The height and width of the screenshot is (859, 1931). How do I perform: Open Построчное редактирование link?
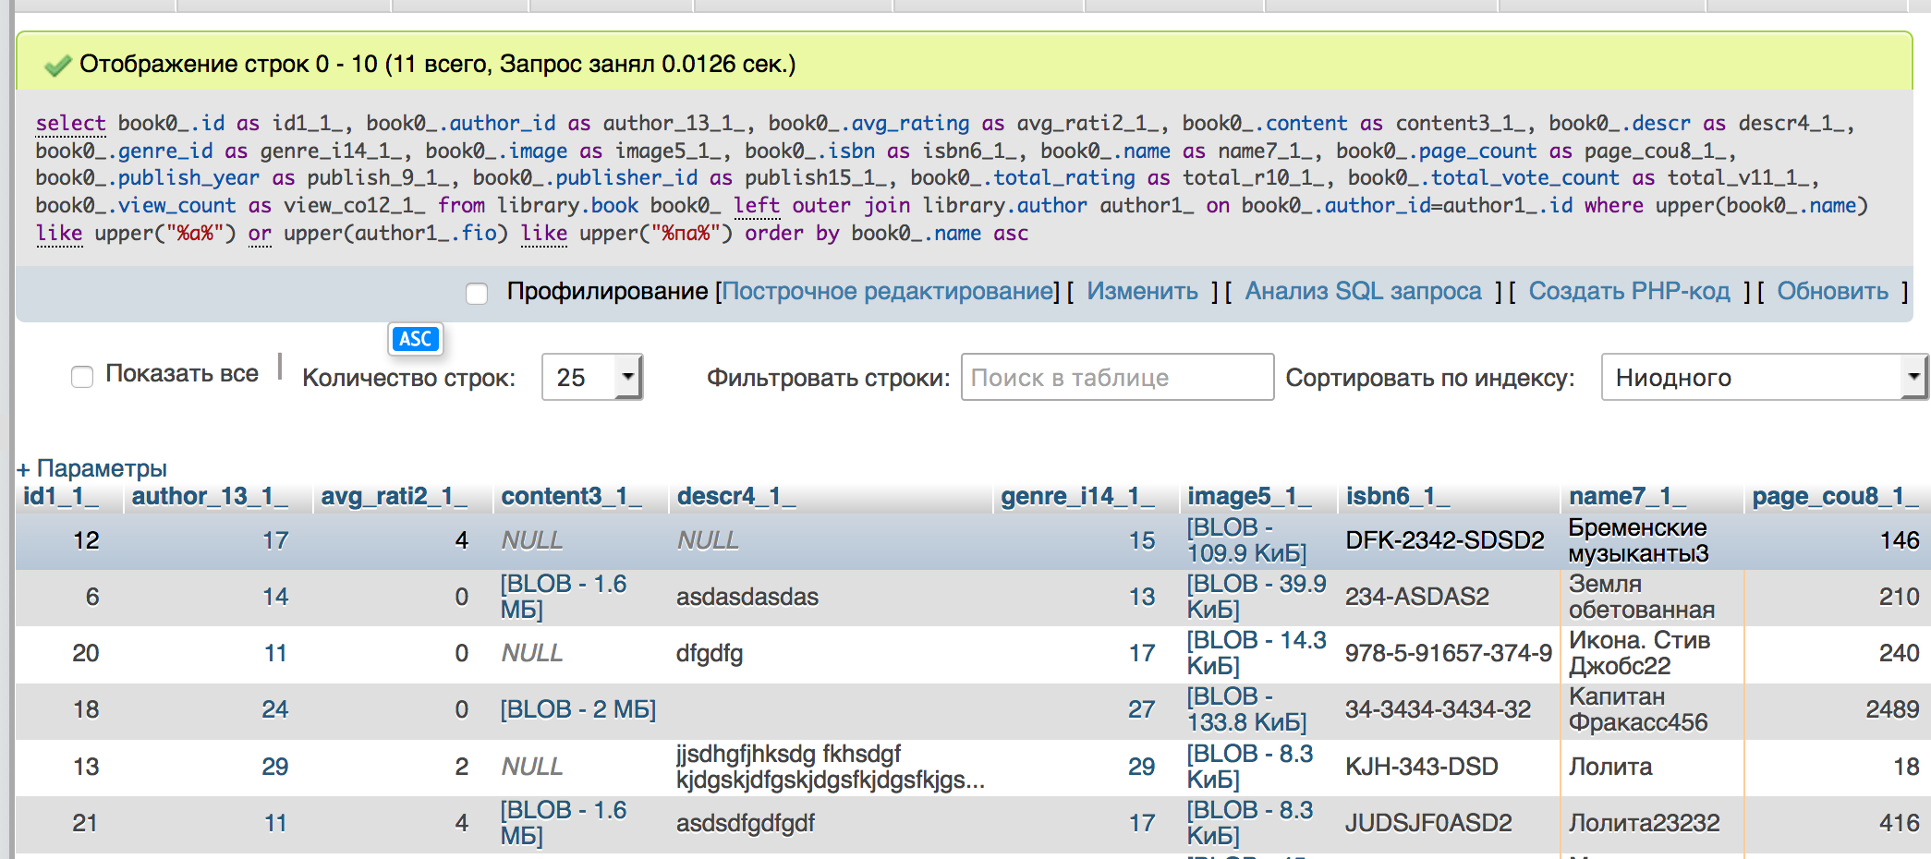click(889, 291)
